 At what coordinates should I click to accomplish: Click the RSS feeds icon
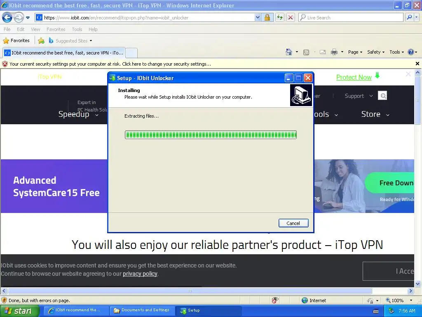point(306,52)
